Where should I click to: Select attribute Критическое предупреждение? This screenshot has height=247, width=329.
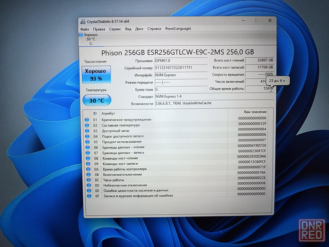pyautogui.click(x=127, y=120)
